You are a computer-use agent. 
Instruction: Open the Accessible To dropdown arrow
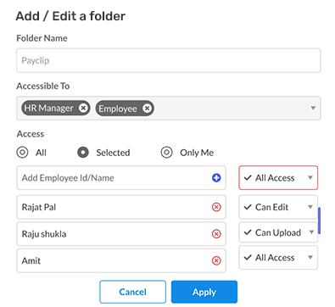(313, 108)
